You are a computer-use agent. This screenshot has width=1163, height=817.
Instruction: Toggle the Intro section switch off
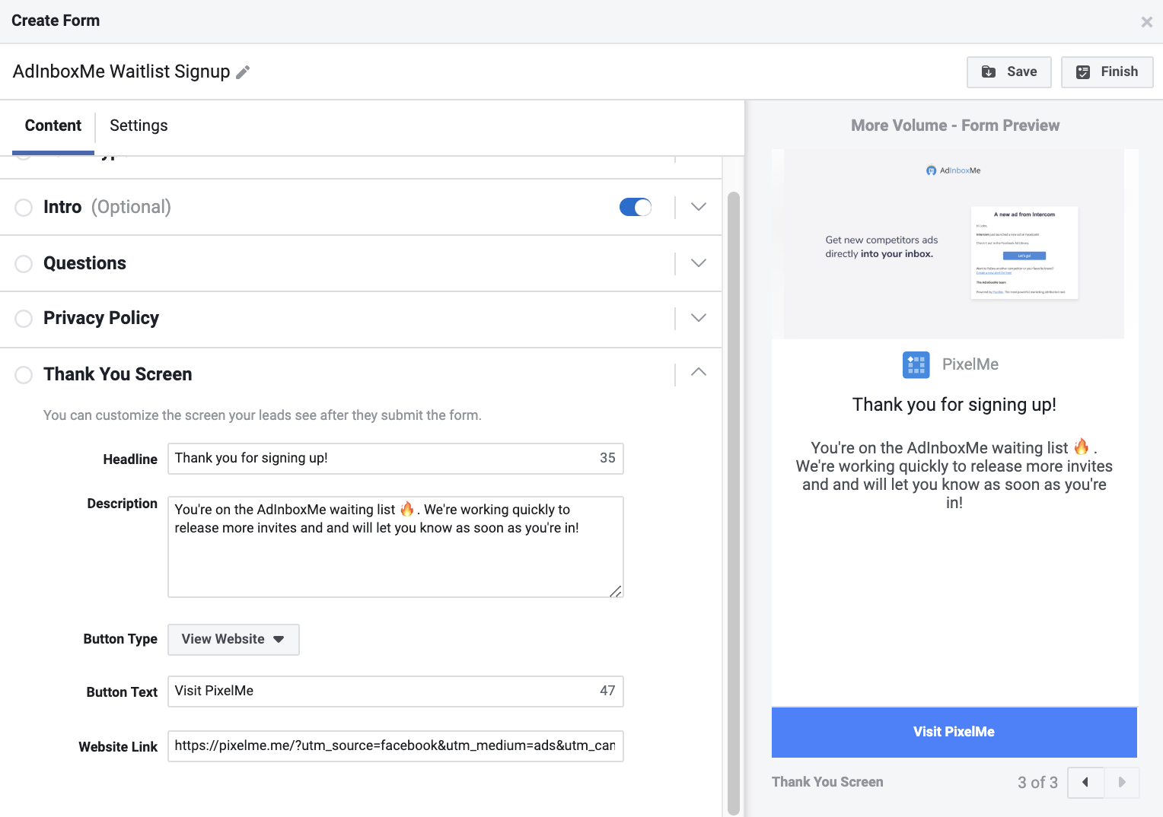(636, 207)
